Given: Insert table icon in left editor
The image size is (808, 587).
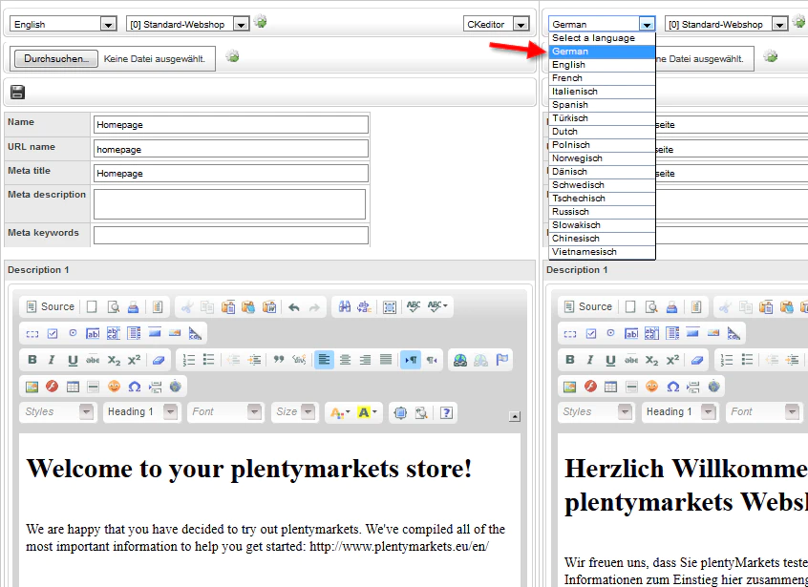Looking at the screenshot, I should coord(73,387).
